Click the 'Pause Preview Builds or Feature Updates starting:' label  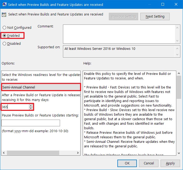pyautogui.click(x=40, y=115)
